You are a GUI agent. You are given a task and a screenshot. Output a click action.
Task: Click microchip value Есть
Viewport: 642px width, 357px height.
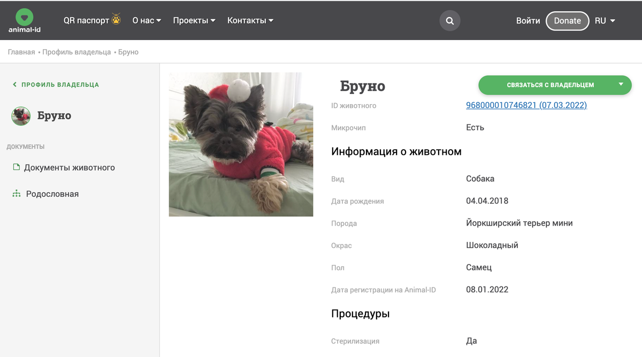click(x=475, y=127)
